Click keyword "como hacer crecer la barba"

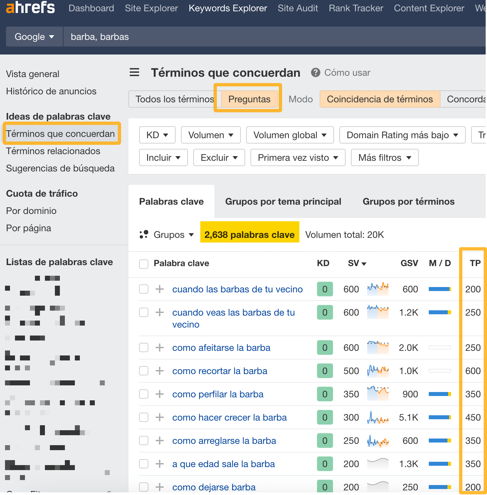point(229,417)
